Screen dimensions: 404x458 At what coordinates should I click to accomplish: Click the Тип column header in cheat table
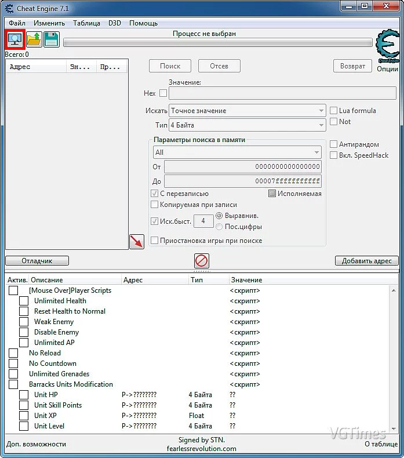[x=209, y=280]
